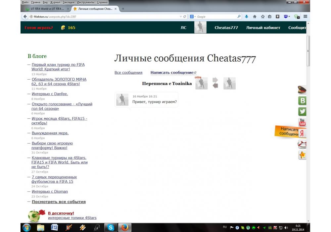The image size is (331, 232).
Task: Expand the Google search engine dropdown
Action: tap(193, 17)
